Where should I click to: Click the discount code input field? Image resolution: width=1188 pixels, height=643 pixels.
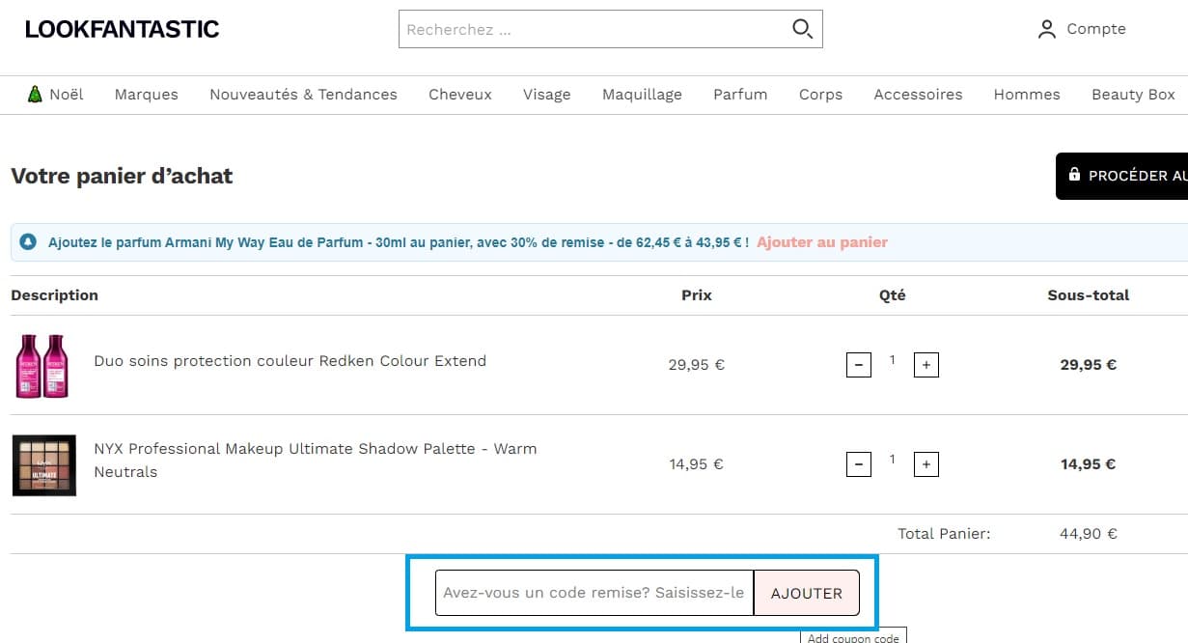point(594,593)
